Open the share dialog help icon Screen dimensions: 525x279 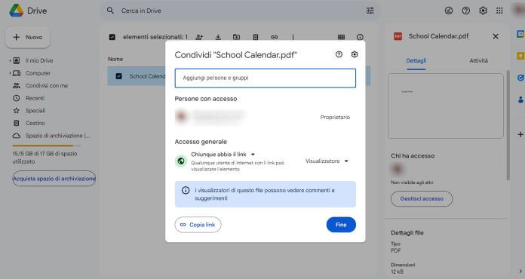point(339,54)
